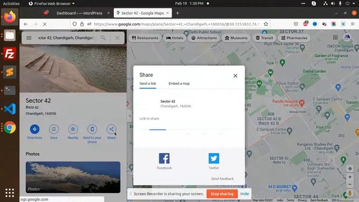Filter map by Pharmacies
The height and width of the screenshot is (202, 359).
tap(294, 38)
